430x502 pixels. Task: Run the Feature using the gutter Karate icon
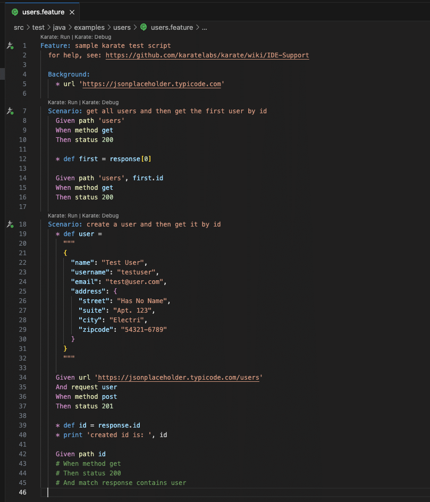pyautogui.click(x=10, y=46)
